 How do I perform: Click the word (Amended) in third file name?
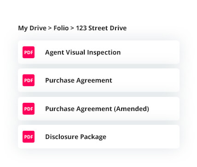[132, 109]
